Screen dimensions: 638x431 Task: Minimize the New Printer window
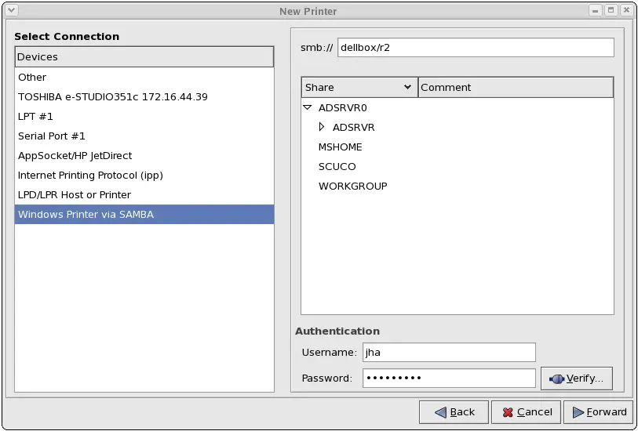(x=596, y=10)
